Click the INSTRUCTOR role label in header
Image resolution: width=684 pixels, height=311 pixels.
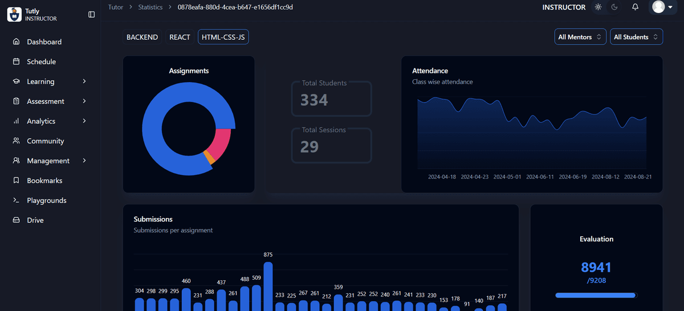tap(564, 7)
